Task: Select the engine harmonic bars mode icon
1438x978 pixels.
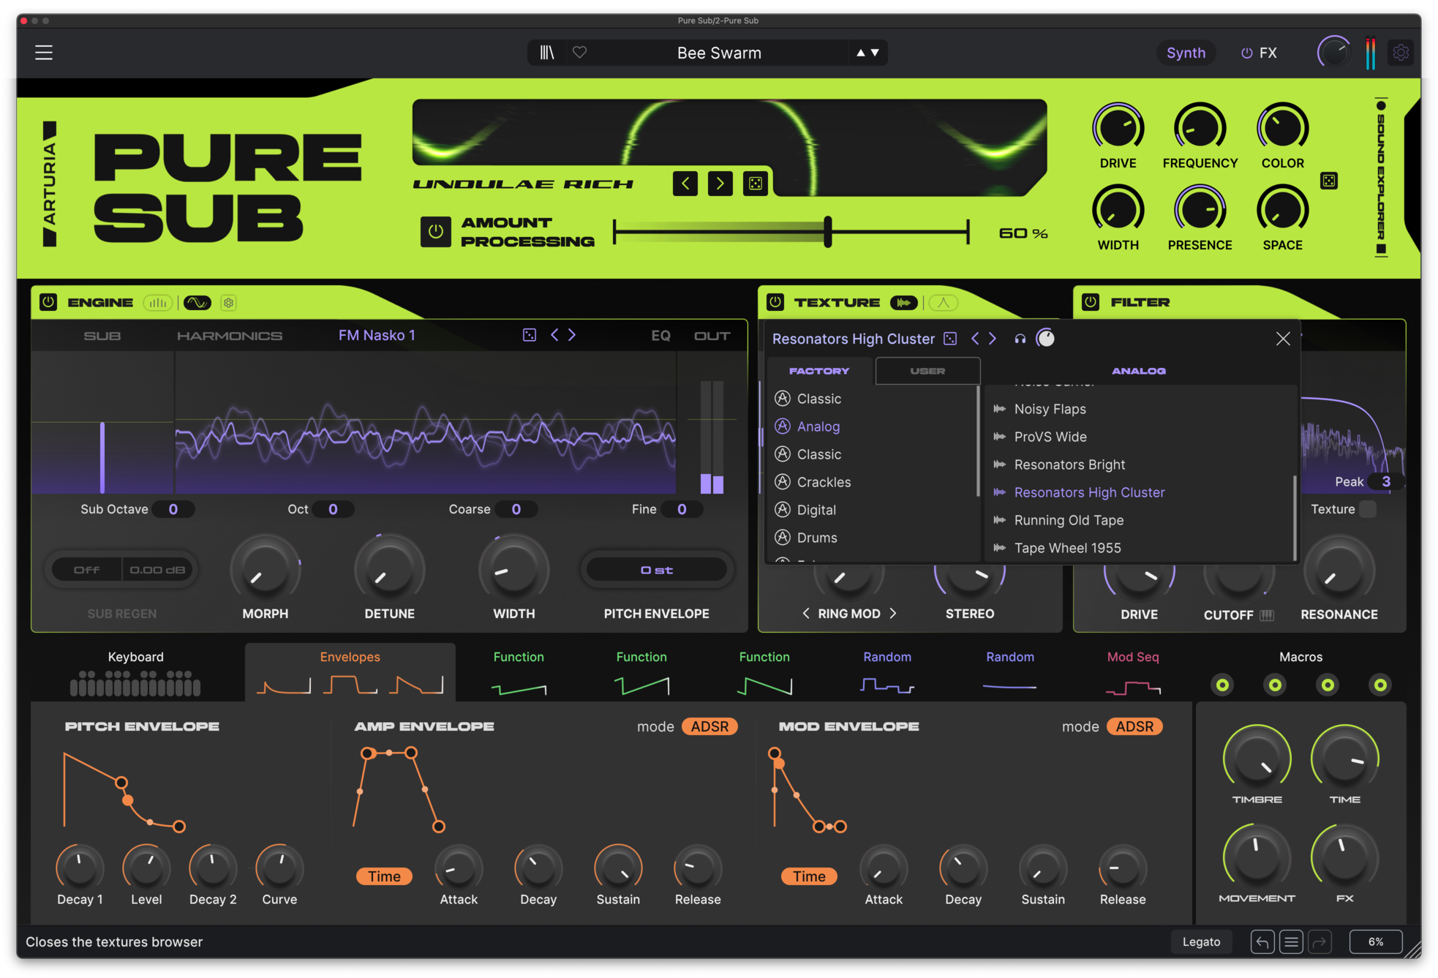Action: coord(157,303)
